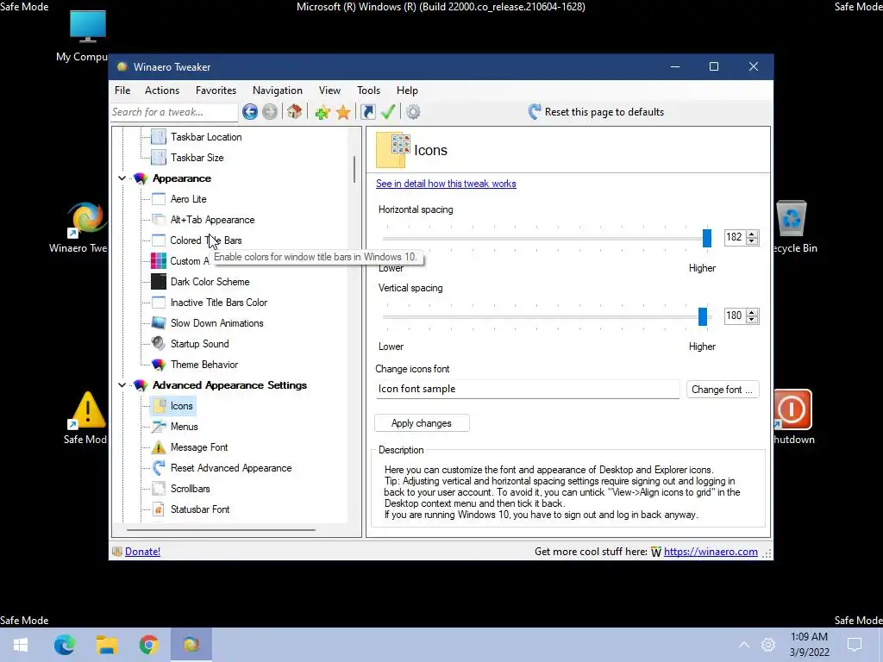Select the Shutdown desktop shortcut
Viewport: 883px width, 662px height.
point(793,416)
